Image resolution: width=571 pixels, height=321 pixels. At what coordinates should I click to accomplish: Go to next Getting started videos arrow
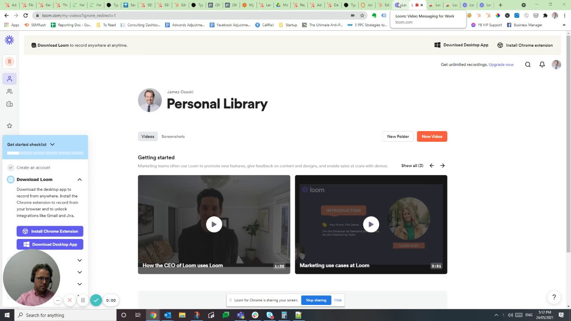443,165
